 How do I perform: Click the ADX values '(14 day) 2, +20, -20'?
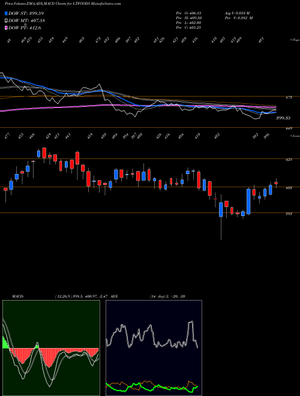167,296
